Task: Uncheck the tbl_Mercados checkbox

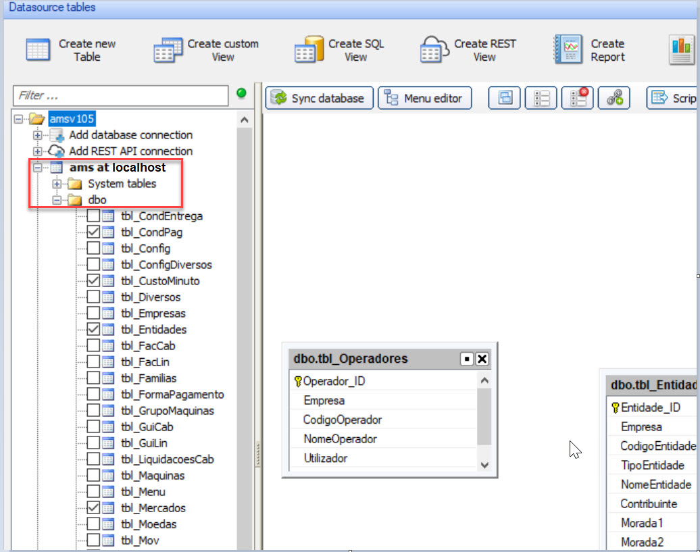Action: click(x=93, y=508)
